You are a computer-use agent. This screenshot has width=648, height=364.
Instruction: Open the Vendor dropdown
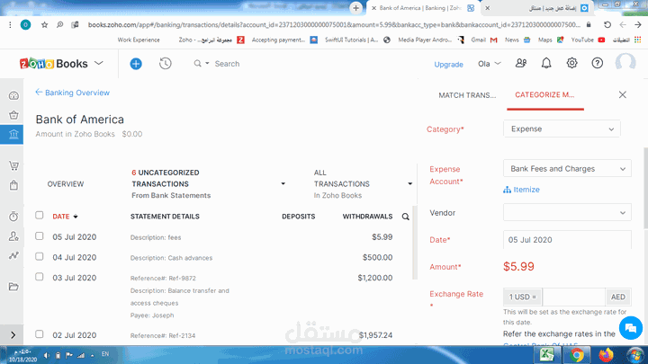point(567,212)
